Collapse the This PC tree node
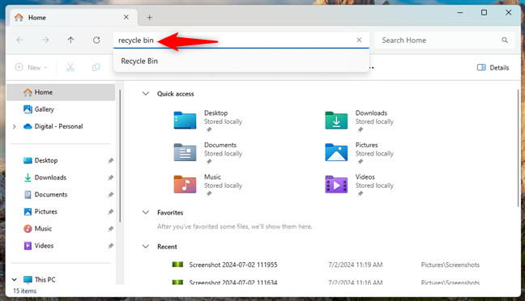Screen dimensions: 525x301 point(14,280)
